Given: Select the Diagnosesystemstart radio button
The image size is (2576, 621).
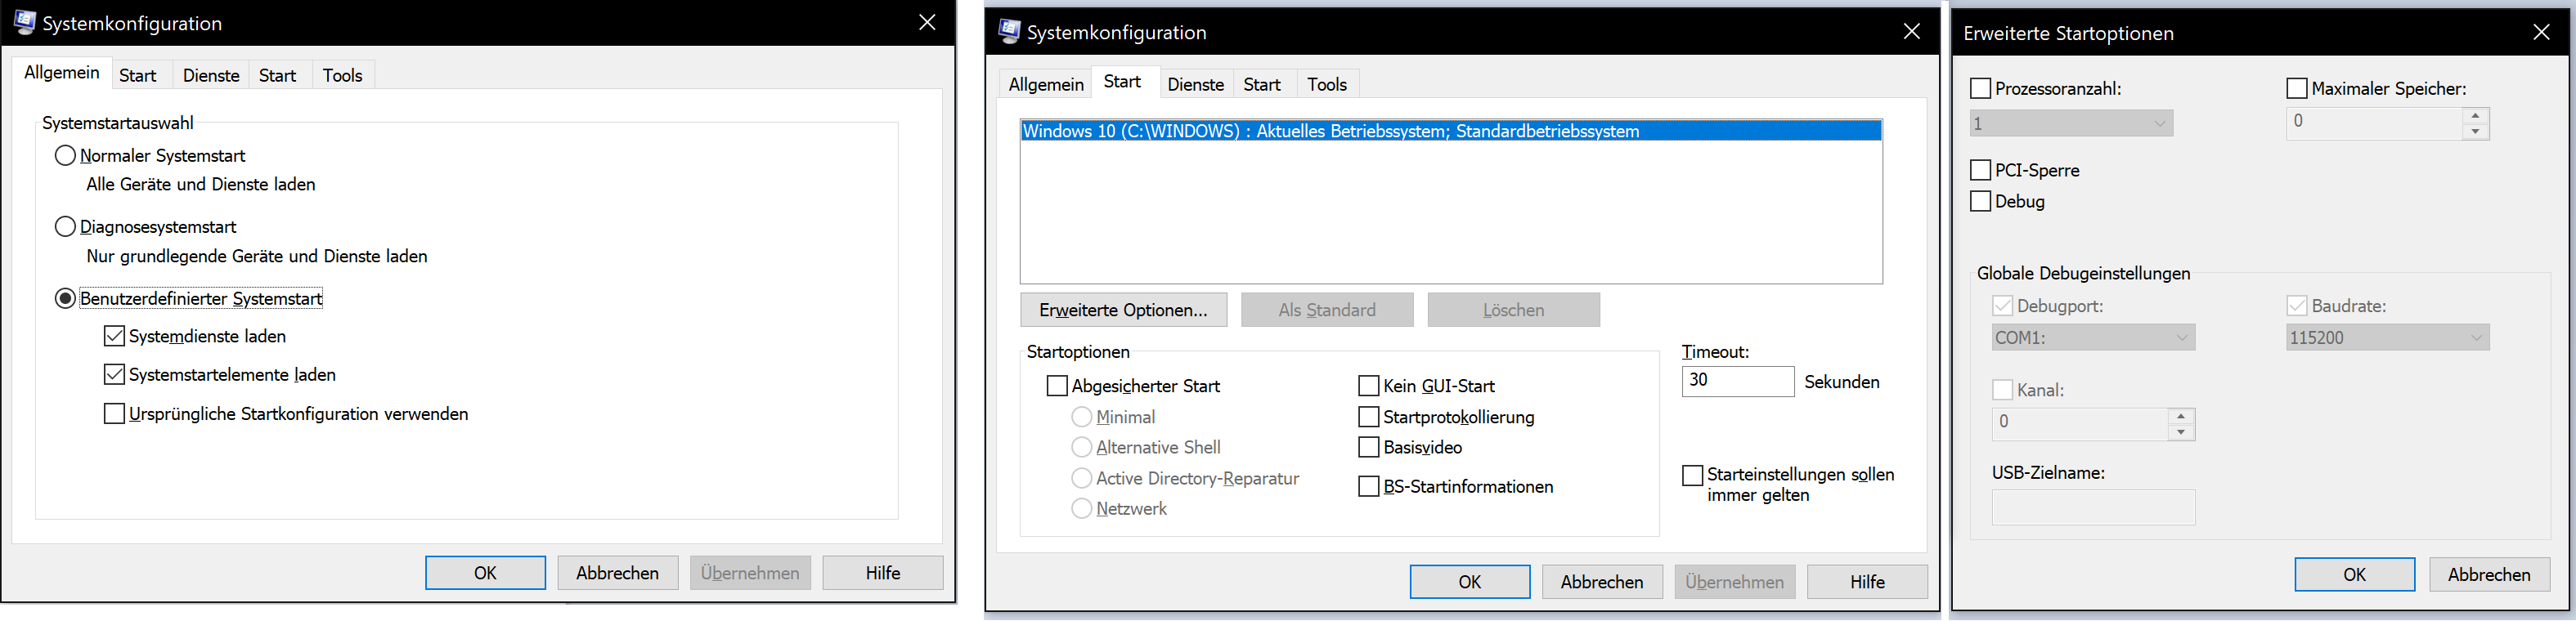Looking at the screenshot, I should pyautogui.click(x=66, y=228).
